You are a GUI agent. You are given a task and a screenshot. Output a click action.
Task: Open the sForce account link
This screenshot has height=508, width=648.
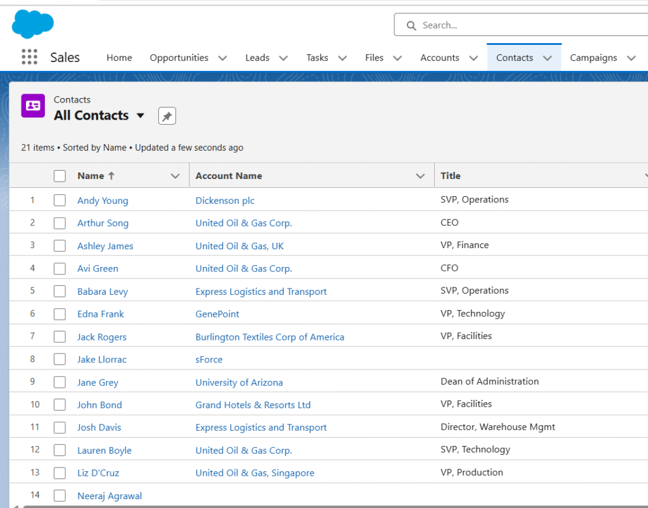click(x=209, y=360)
